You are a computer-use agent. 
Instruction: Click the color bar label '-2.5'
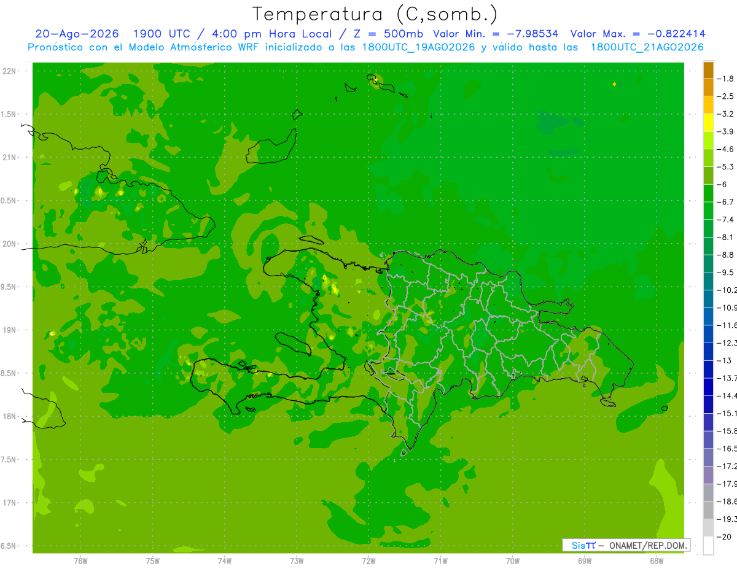(725, 96)
